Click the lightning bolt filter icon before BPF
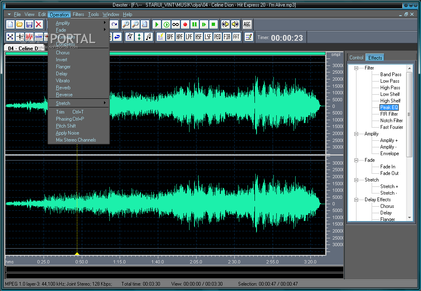Image resolution: width=421 pixels, height=291 pixels. (x=161, y=37)
